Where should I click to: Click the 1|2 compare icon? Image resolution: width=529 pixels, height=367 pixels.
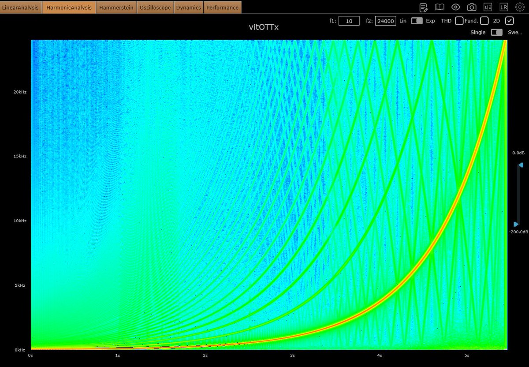(488, 7)
